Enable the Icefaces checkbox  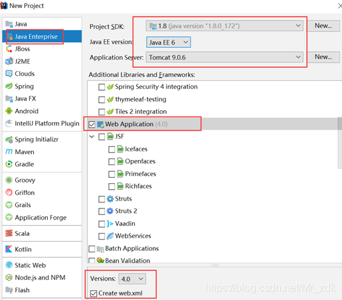click(x=112, y=149)
